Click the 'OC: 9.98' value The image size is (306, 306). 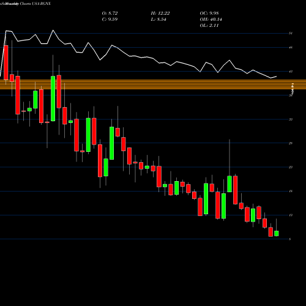pos(209,13)
